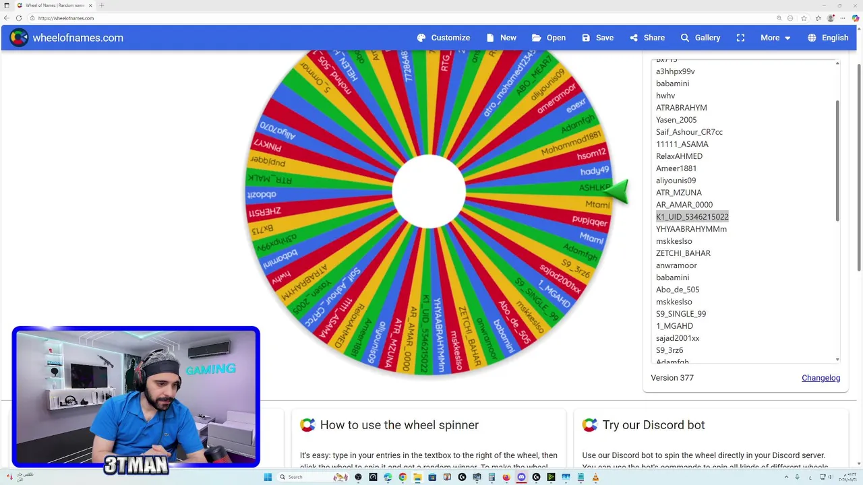The image size is (863, 485).
Task: Click entry RelaxAHMED in the list
Action: (679, 156)
